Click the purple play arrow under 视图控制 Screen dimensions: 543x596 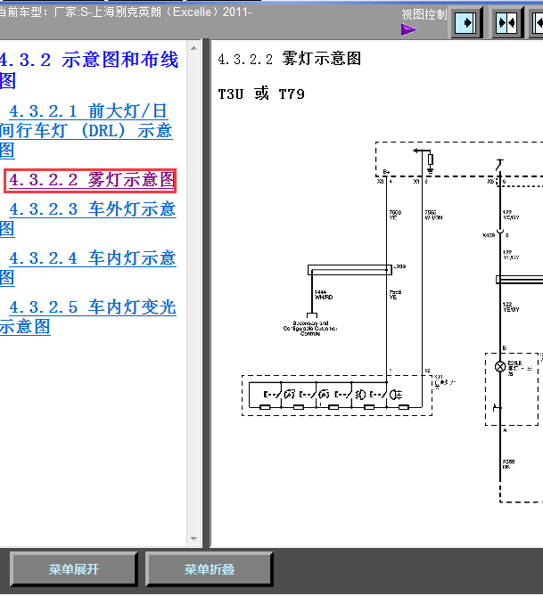(408, 29)
